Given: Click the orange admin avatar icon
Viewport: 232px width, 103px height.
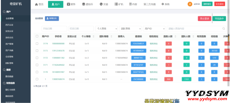Looking at the screenshot, I should [190, 4].
